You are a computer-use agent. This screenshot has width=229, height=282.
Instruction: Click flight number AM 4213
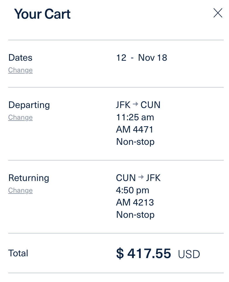pos(135,203)
